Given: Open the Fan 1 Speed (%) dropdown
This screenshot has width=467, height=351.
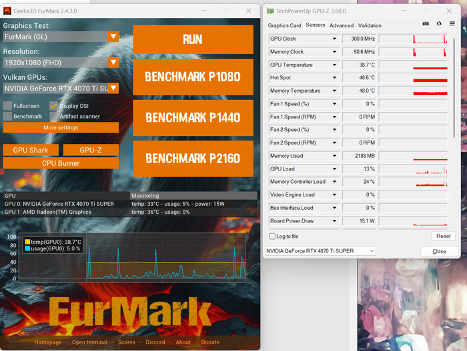Looking at the screenshot, I should point(334,104).
